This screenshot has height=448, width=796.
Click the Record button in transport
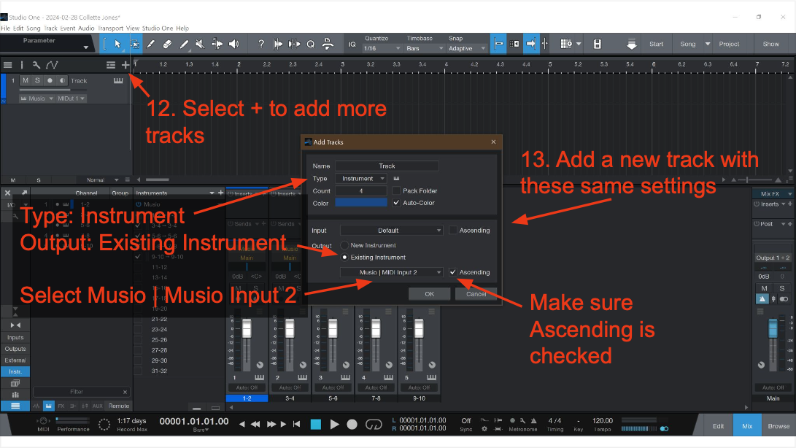pos(352,424)
